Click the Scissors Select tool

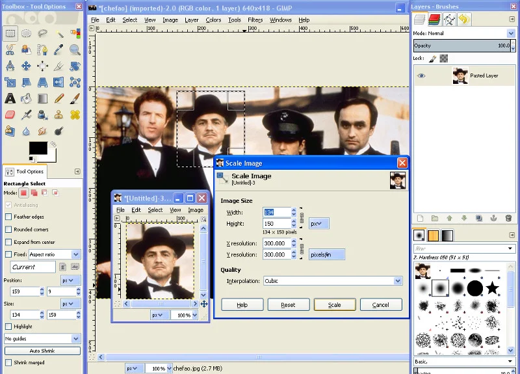pos(10,50)
